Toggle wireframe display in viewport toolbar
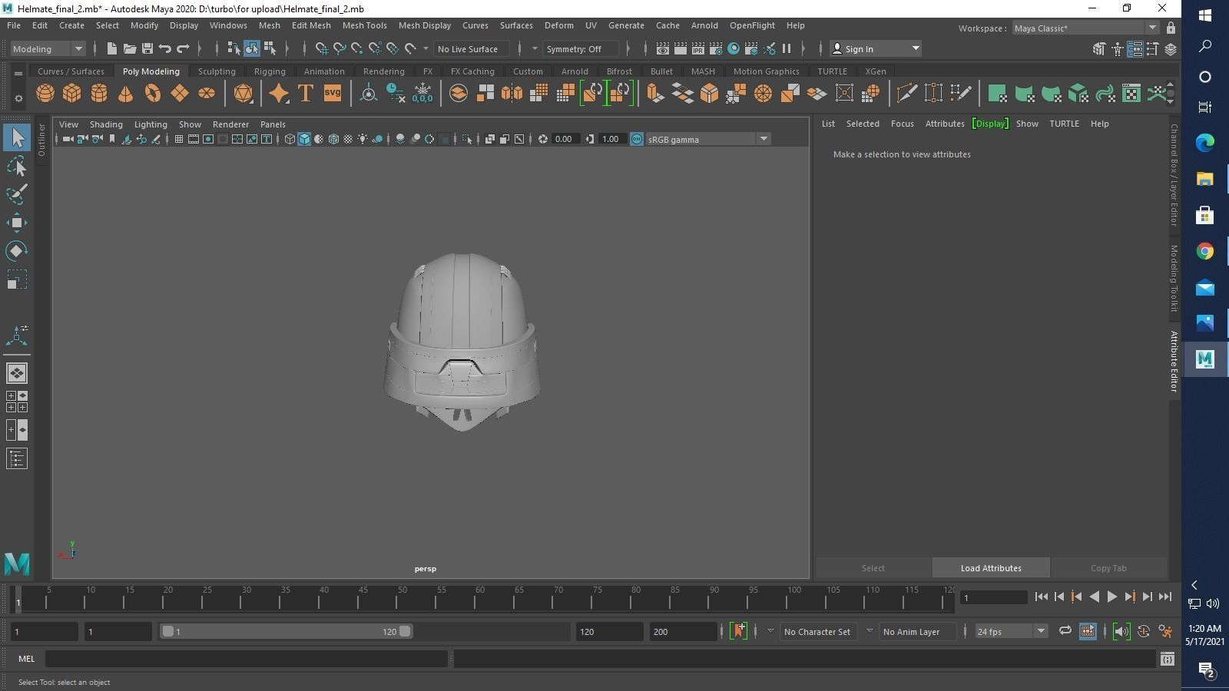 tap(290, 139)
